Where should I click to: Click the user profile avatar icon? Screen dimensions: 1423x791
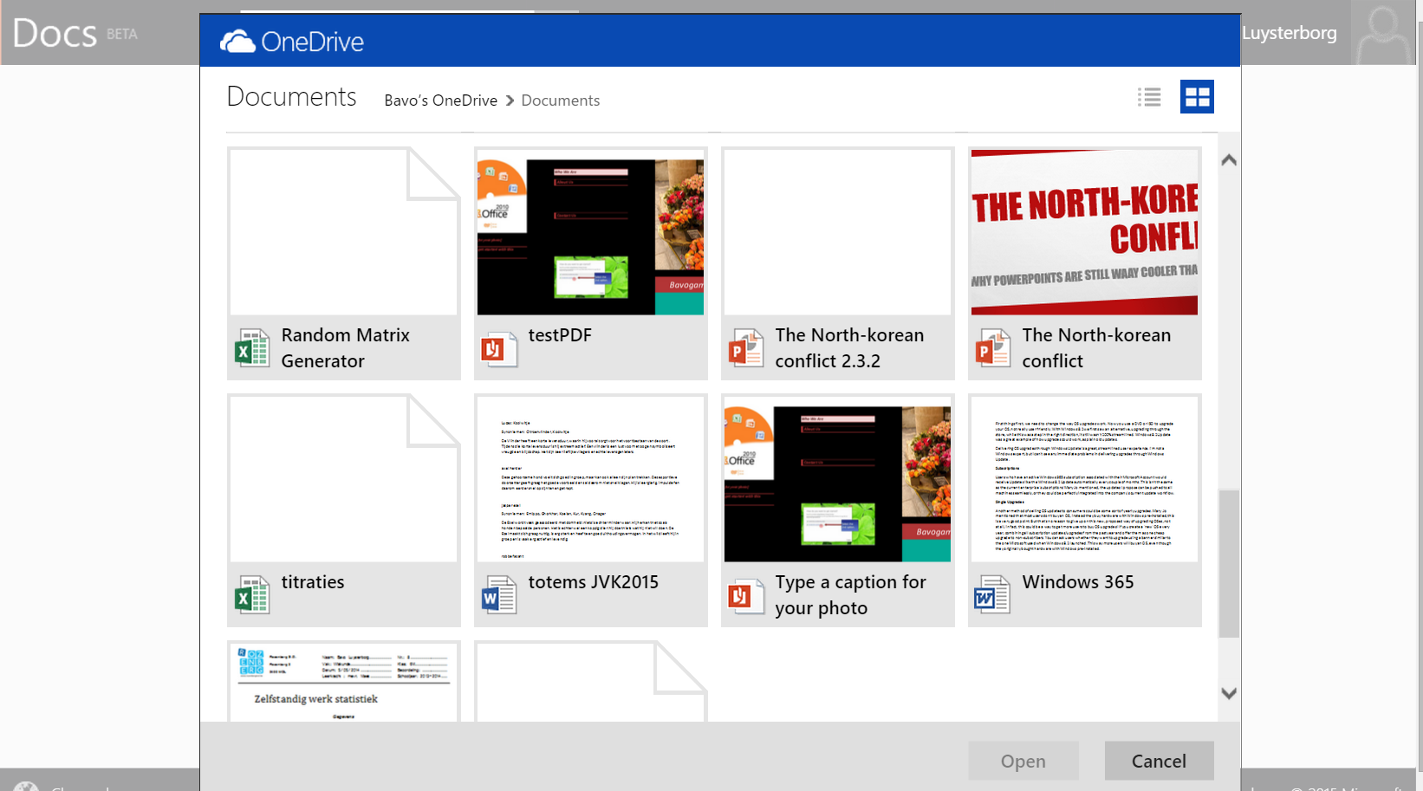pos(1383,33)
